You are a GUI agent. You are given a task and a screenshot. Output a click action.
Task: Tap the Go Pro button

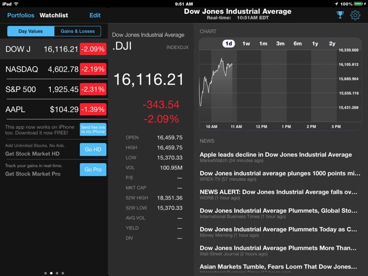[93, 170]
